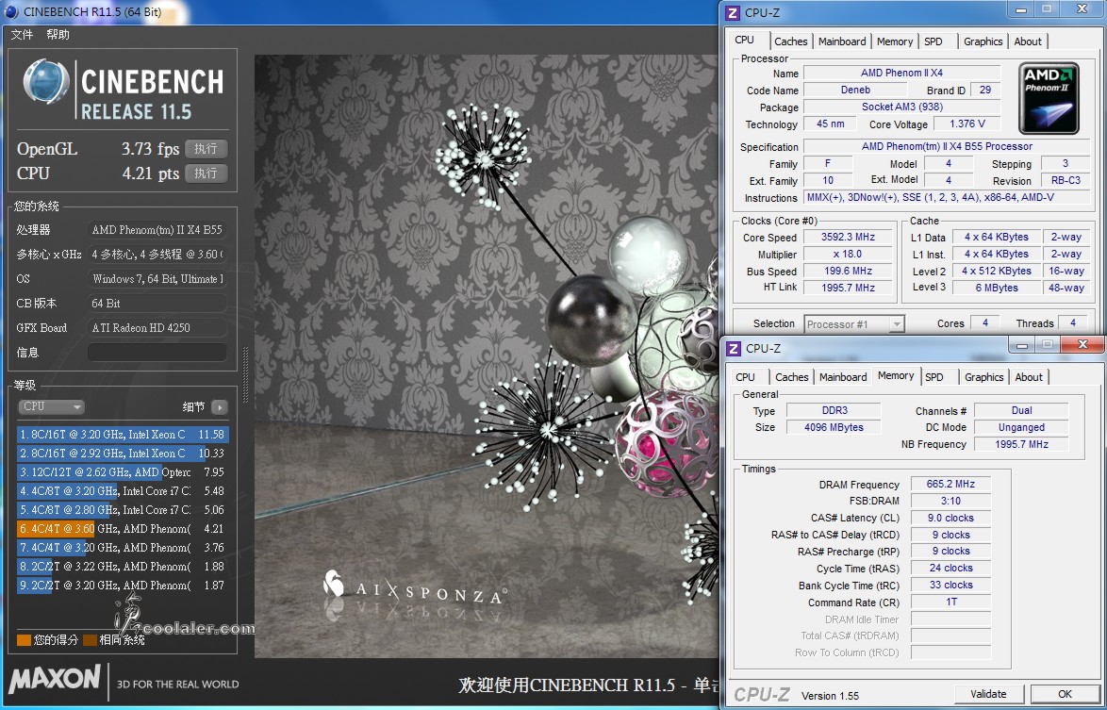Click the top CPU-Z window title icon
Screen dimensions: 1107x710
pos(733,12)
